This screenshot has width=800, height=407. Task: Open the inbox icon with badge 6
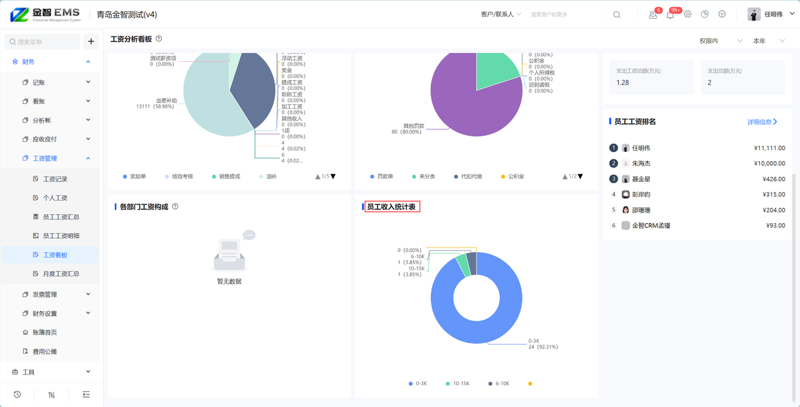[653, 14]
